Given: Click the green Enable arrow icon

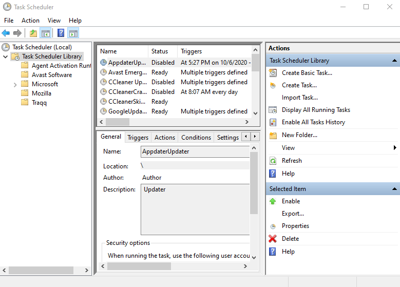Looking at the screenshot, I should pos(273,201).
